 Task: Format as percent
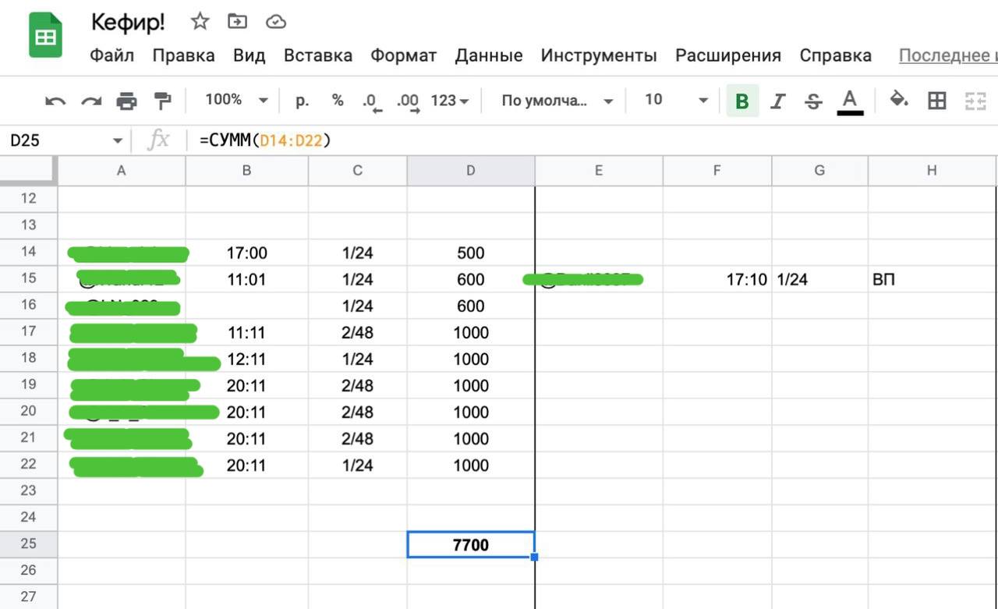pos(338,100)
